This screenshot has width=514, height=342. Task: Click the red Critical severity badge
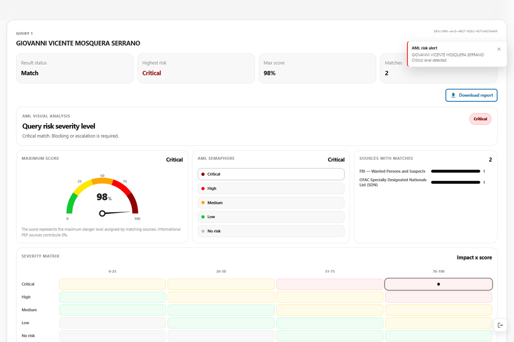[x=480, y=119]
